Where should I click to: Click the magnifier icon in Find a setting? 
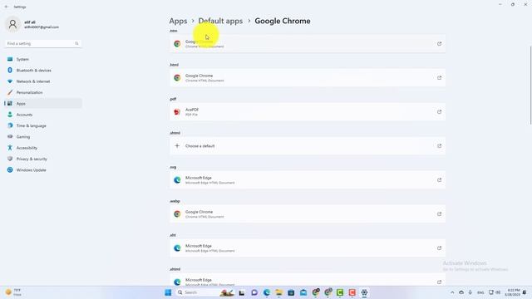[76, 44]
